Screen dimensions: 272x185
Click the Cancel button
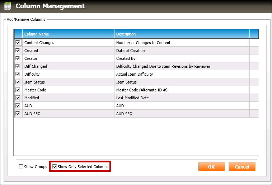242,167
